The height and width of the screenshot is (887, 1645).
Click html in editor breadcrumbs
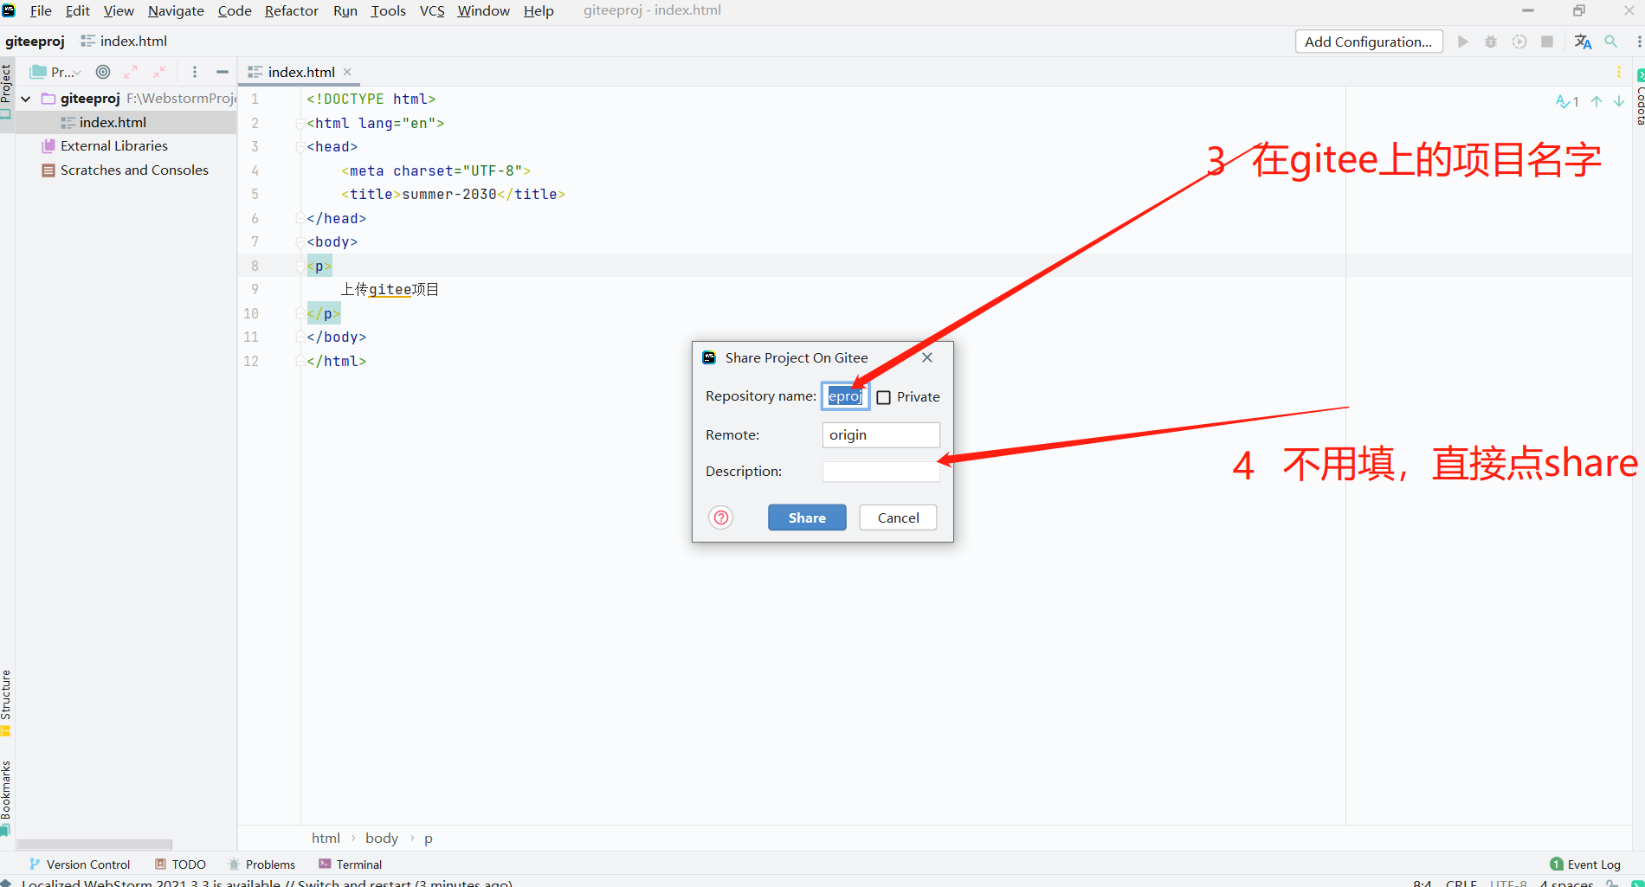click(x=326, y=838)
